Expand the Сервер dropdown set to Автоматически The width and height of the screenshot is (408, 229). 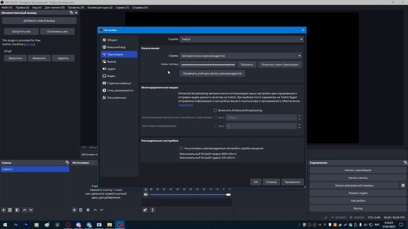point(240,56)
